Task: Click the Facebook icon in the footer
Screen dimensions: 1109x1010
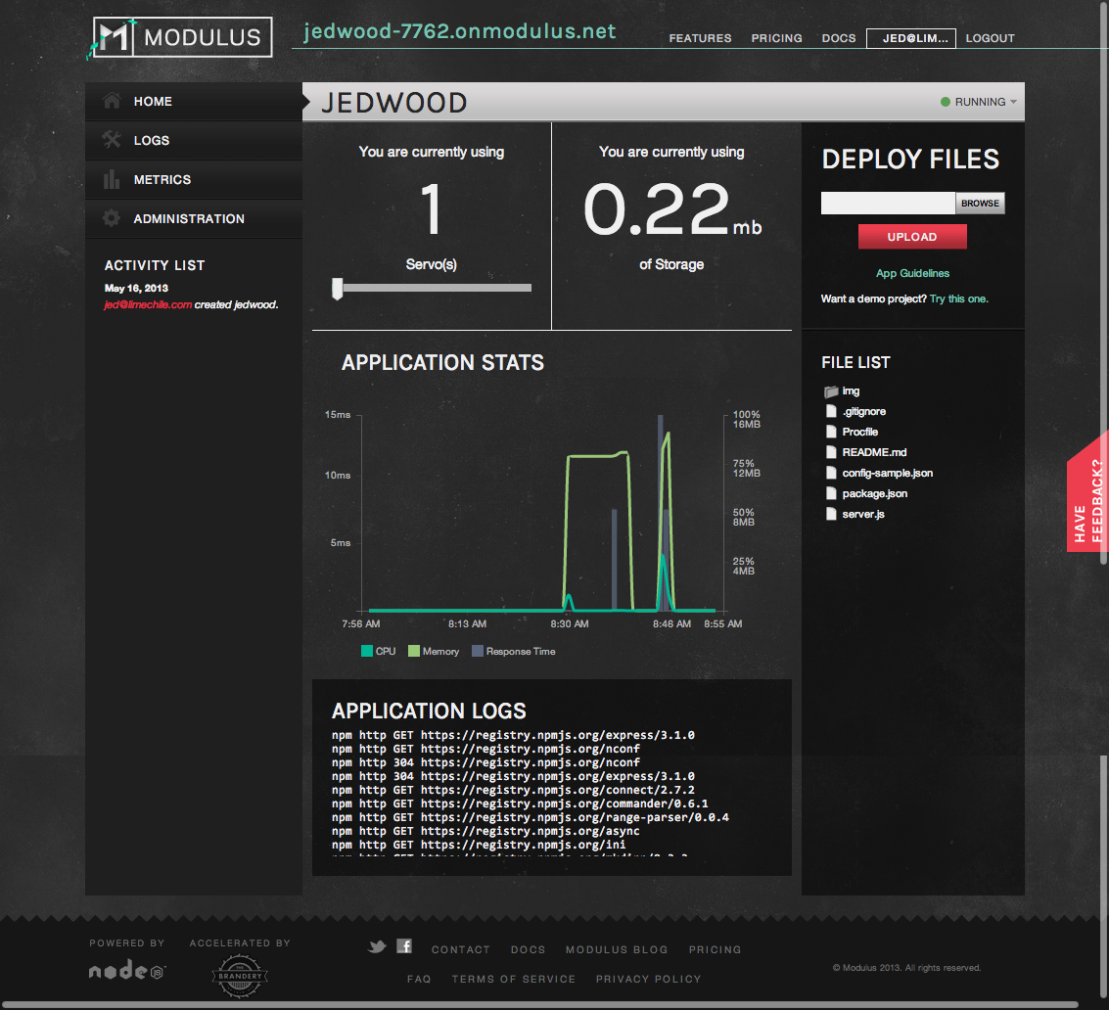Action: [403, 946]
